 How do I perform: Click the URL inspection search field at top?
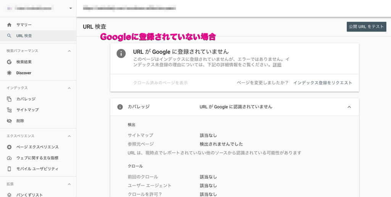tap(234, 8)
